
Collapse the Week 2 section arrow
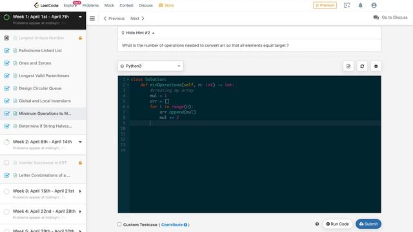click(x=80, y=142)
